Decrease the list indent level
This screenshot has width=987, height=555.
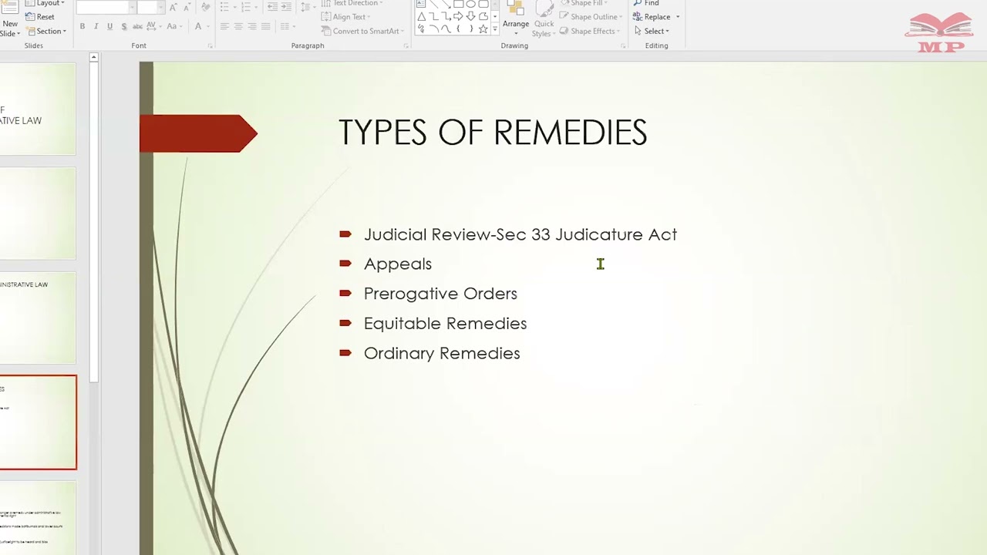tap(272, 6)
